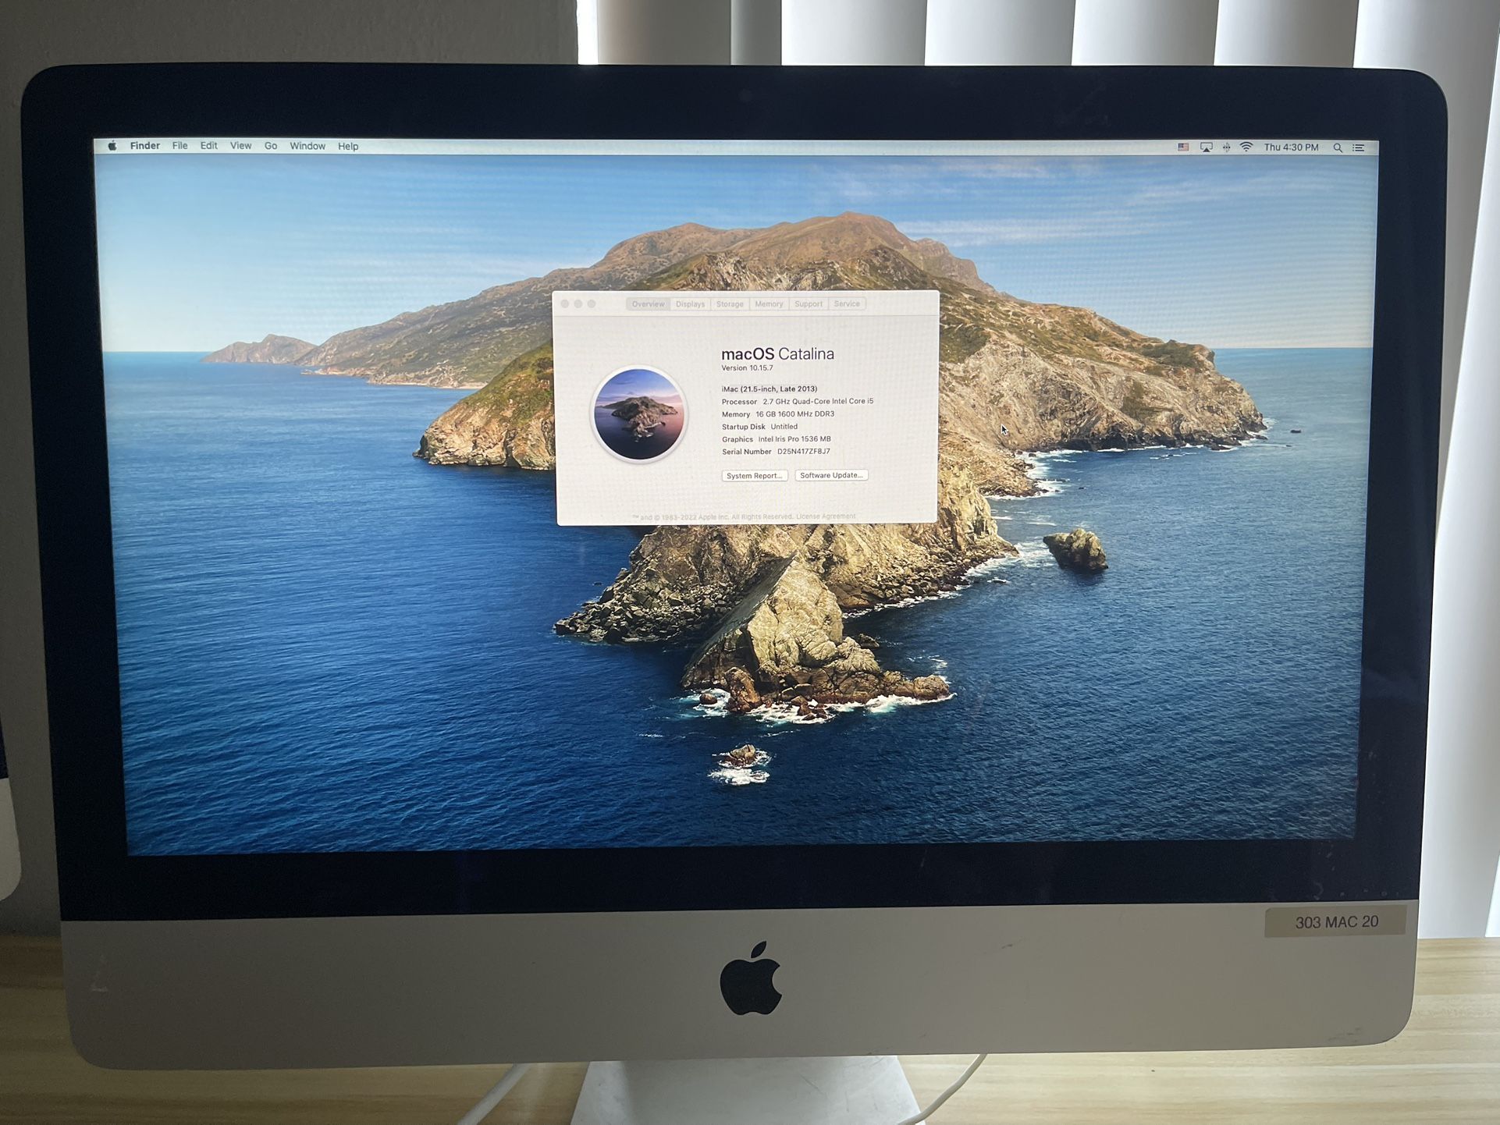The height and width of the screenshot is (1125, 1500).
Task: Open Notification Center list icon
Action: tap(1359, 147)
